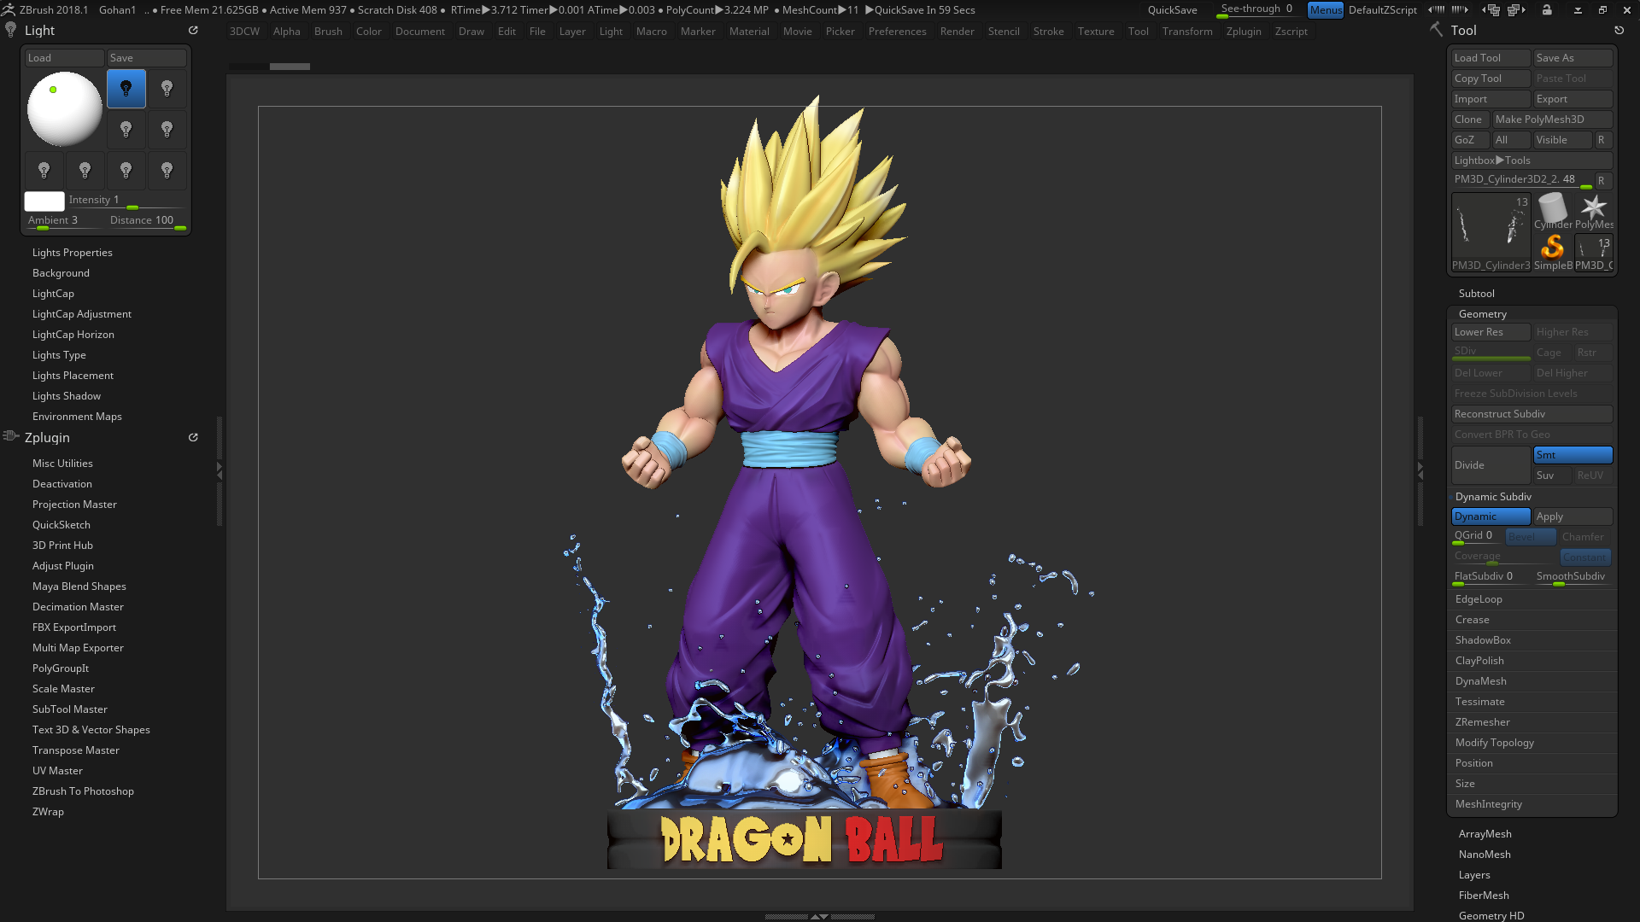
Task: Toggle the Smt option next to Divide
Action: (1572, 455)
